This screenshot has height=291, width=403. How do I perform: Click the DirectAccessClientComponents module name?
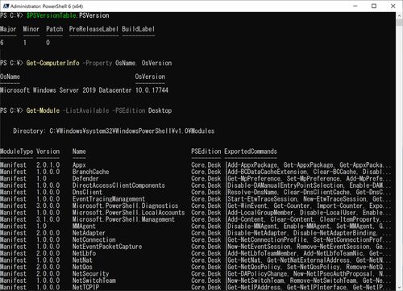coord(118,185)
